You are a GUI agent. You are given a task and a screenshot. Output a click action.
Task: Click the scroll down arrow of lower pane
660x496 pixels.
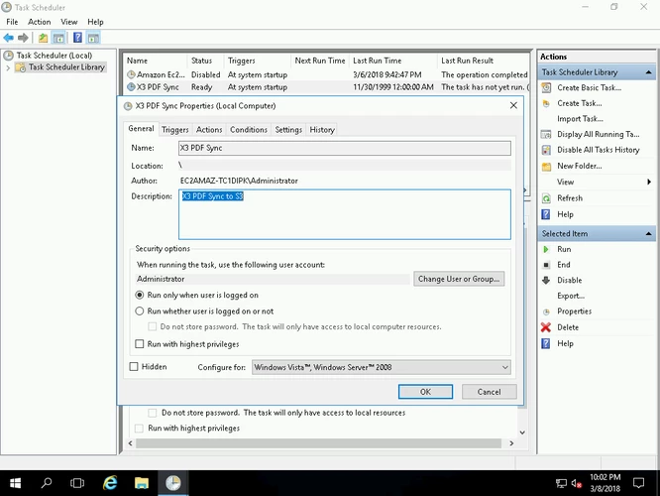click(x=522, y=433)
